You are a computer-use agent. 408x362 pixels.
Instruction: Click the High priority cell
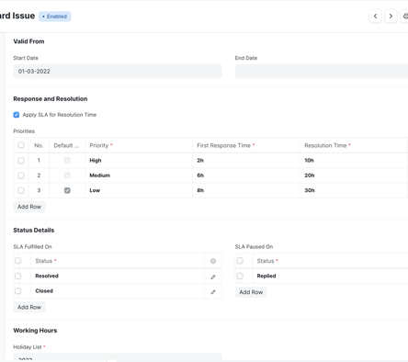click(139, 160)
